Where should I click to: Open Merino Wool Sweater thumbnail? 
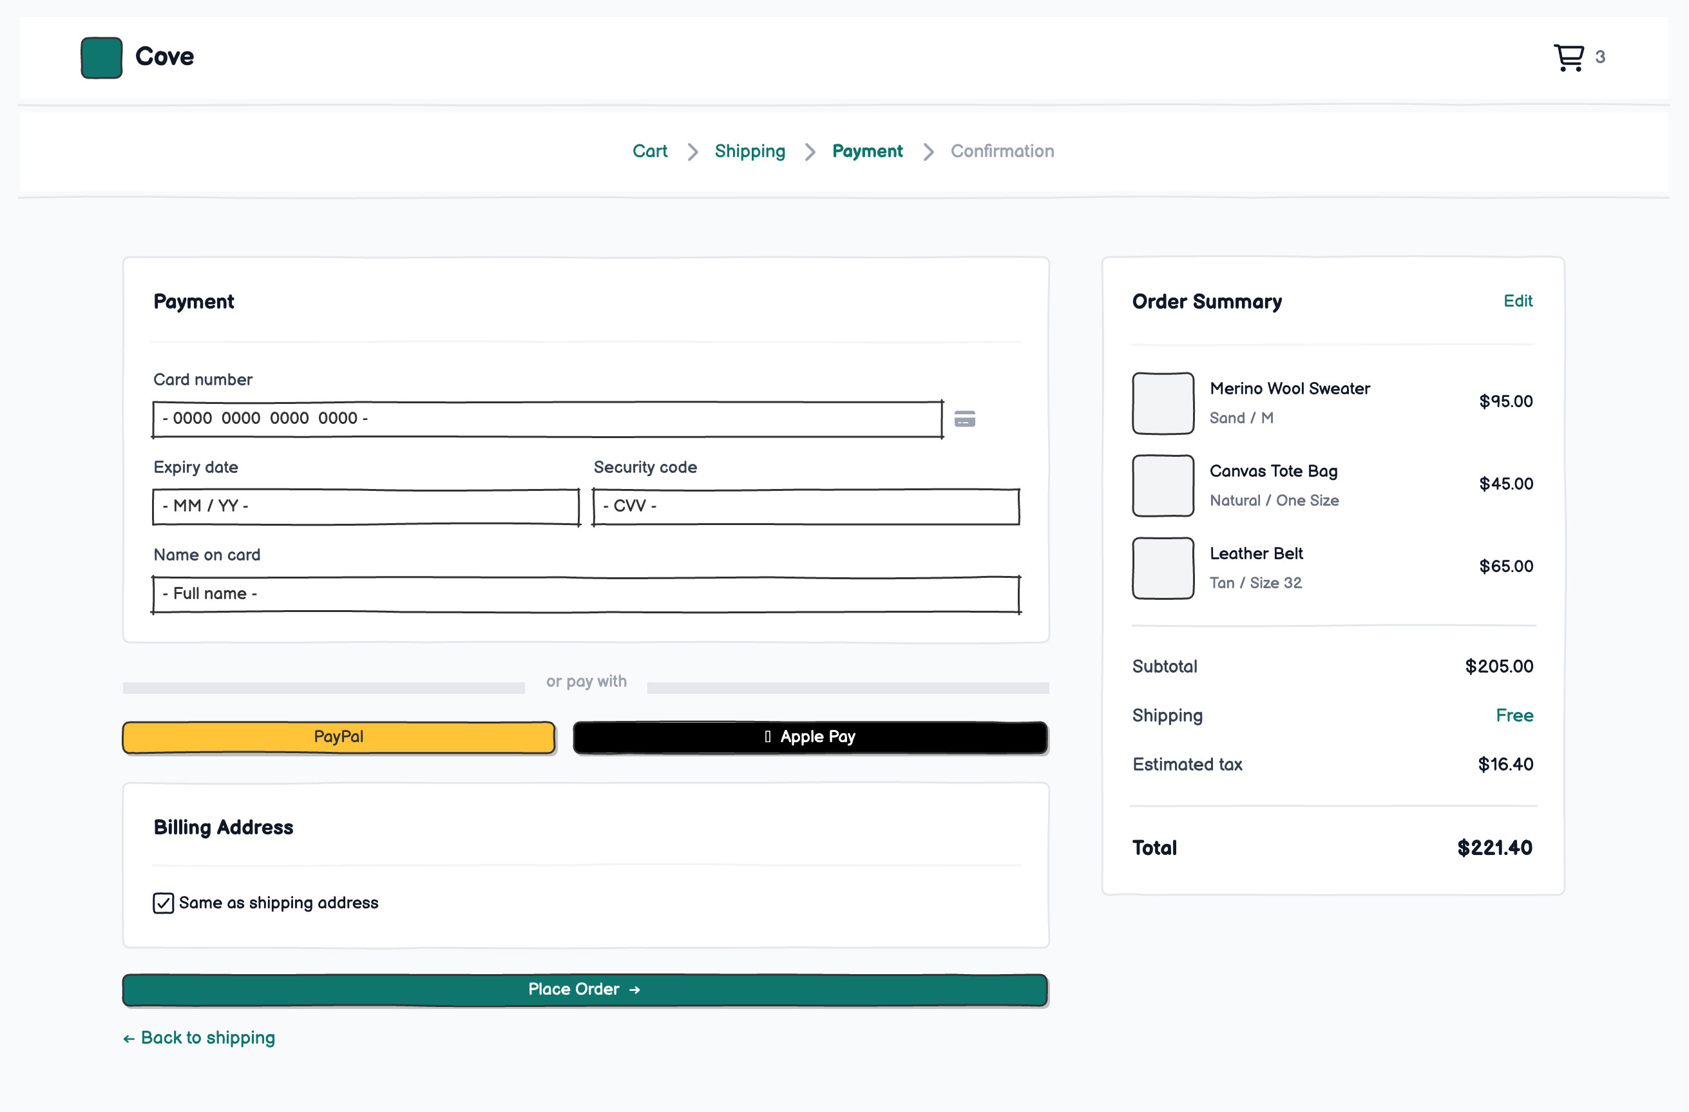tap(1163, 403)
